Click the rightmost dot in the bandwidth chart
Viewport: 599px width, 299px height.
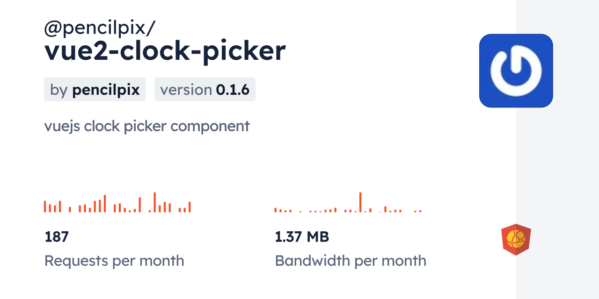[420, 211]
